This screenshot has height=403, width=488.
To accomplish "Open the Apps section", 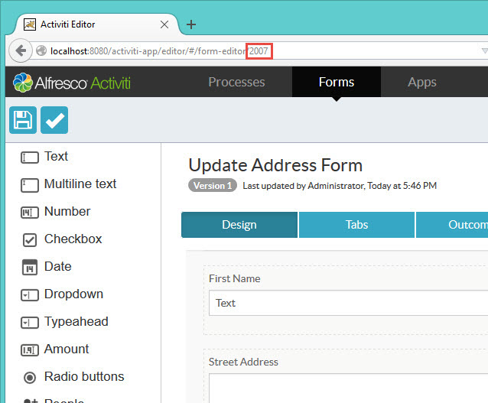I will coord(422,82).
